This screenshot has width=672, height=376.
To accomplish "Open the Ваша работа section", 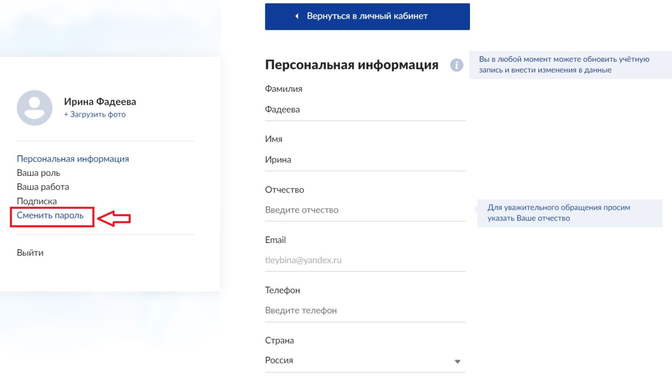I will [x=43, y=187].
